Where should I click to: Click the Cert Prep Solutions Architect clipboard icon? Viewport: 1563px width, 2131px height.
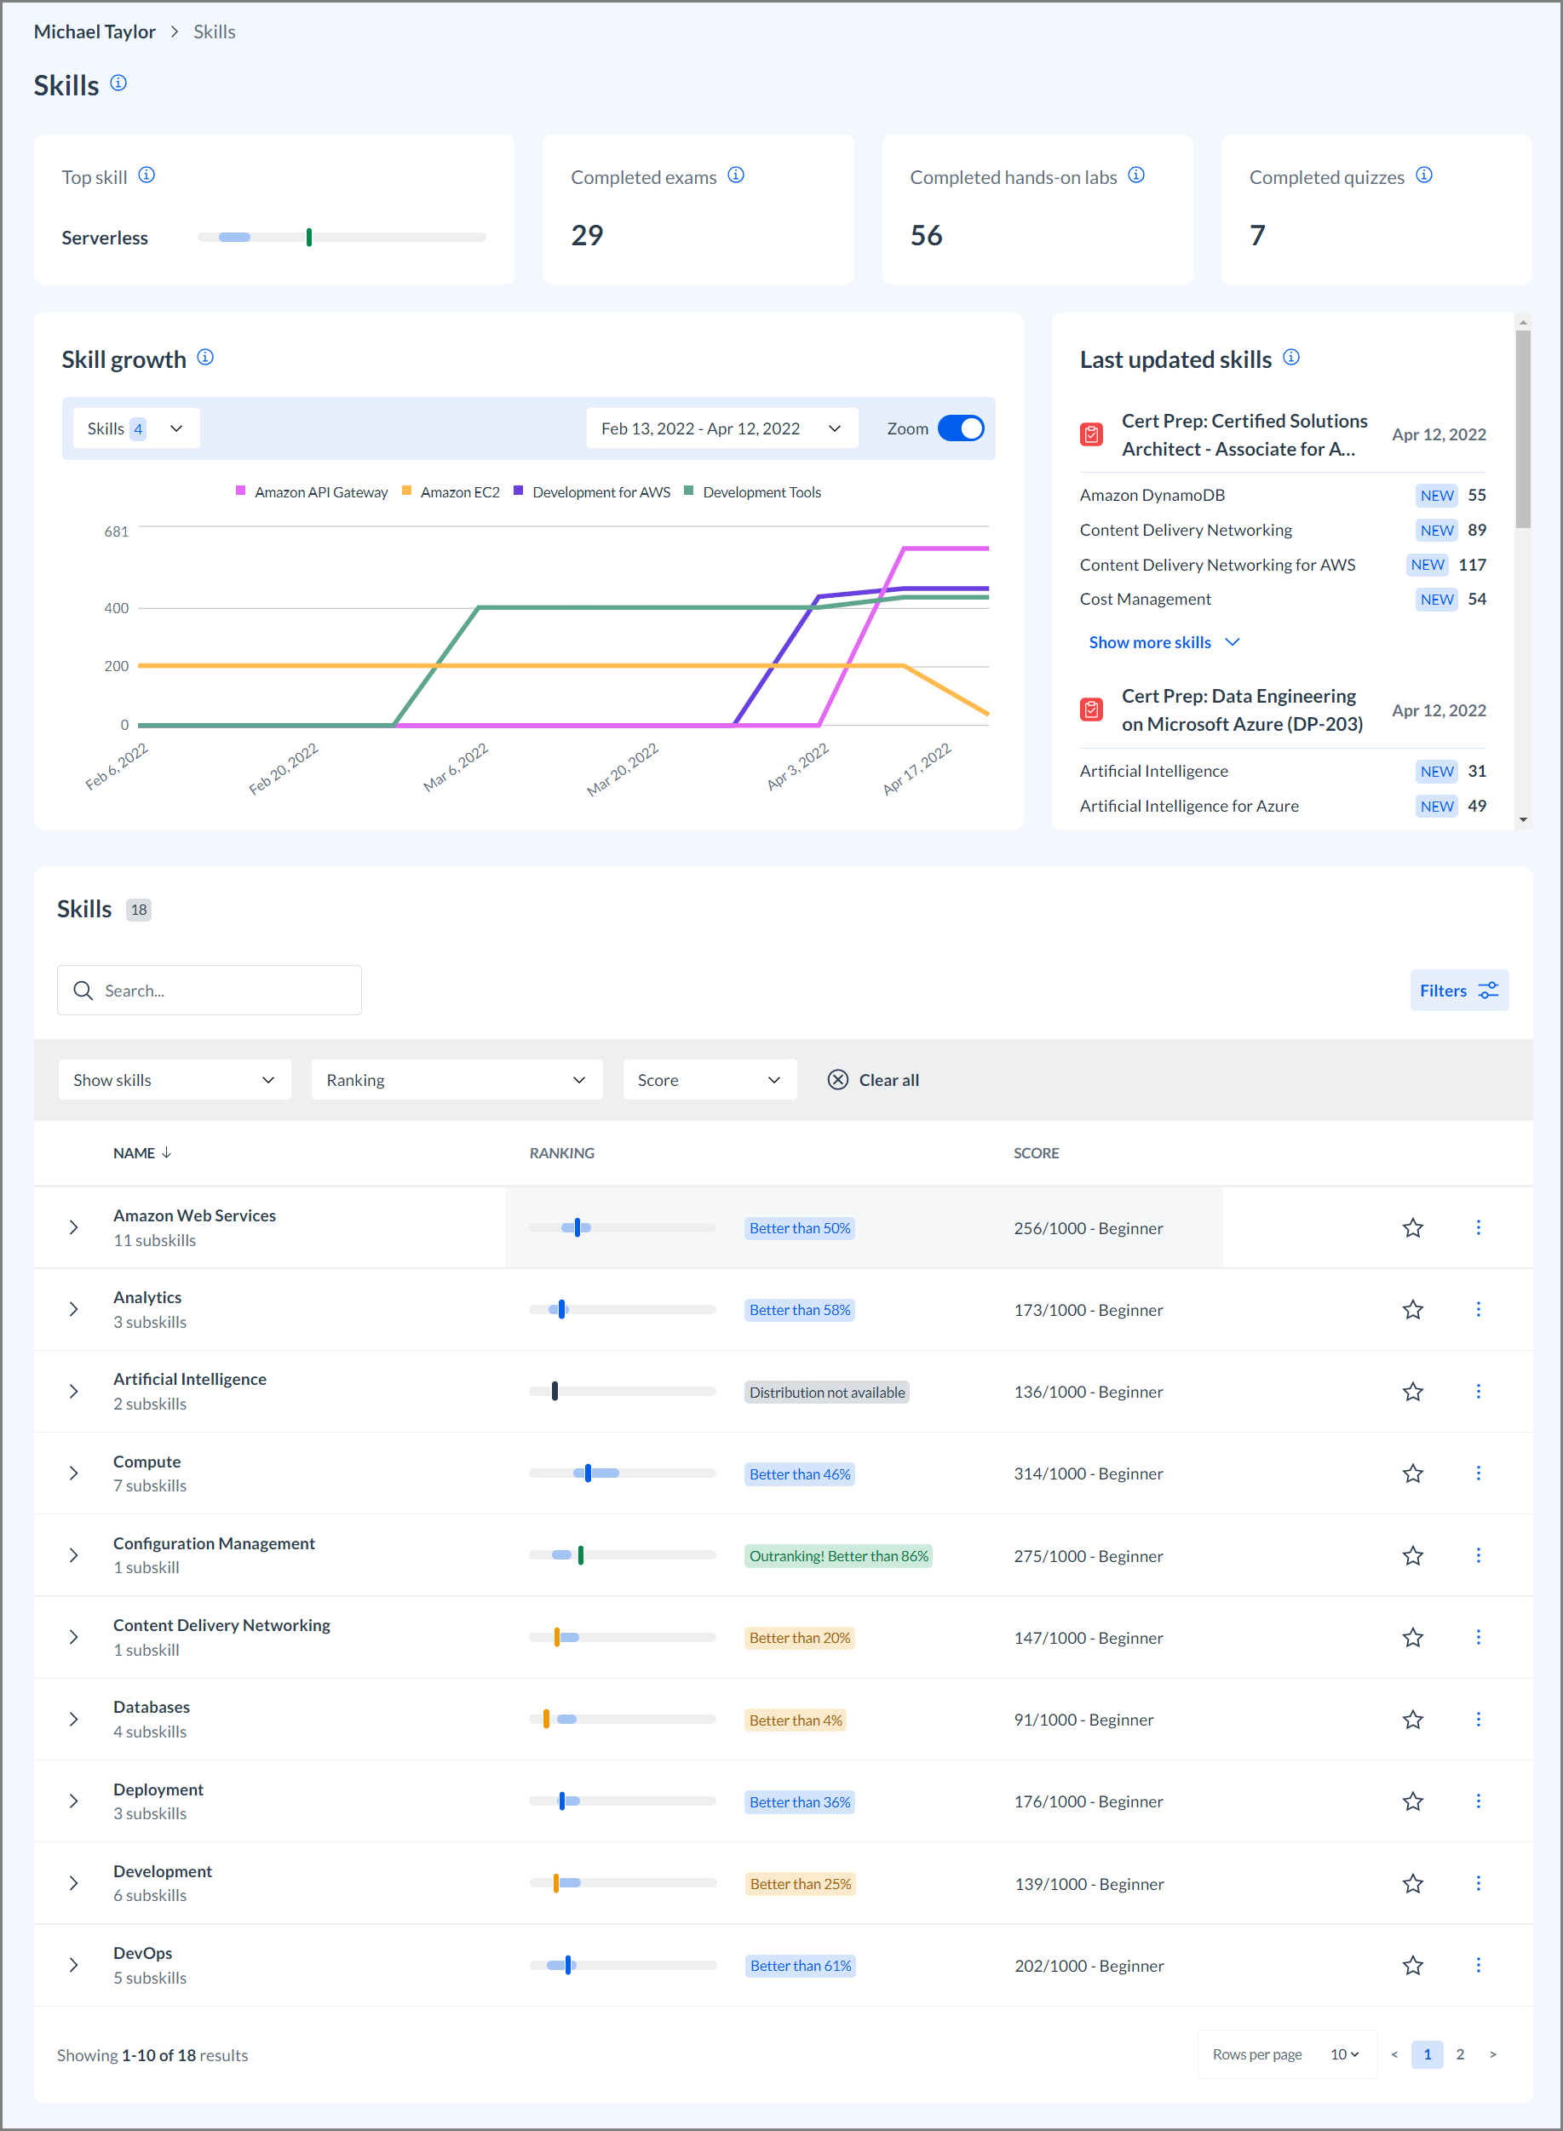tap(1092, 434)
